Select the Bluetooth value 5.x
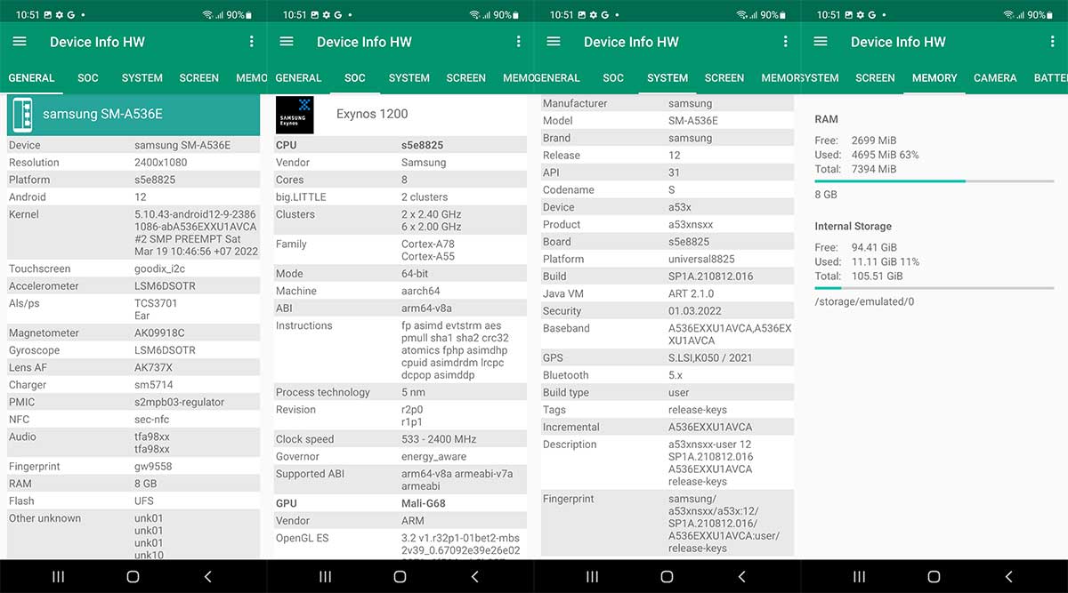 coord(677,376)
